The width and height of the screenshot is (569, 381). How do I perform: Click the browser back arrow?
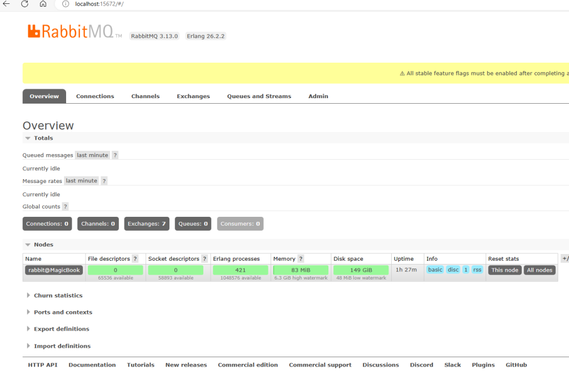point(6,4)
